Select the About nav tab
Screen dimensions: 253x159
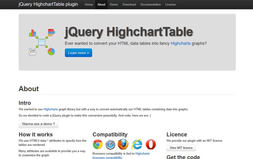tap(101, 5)
